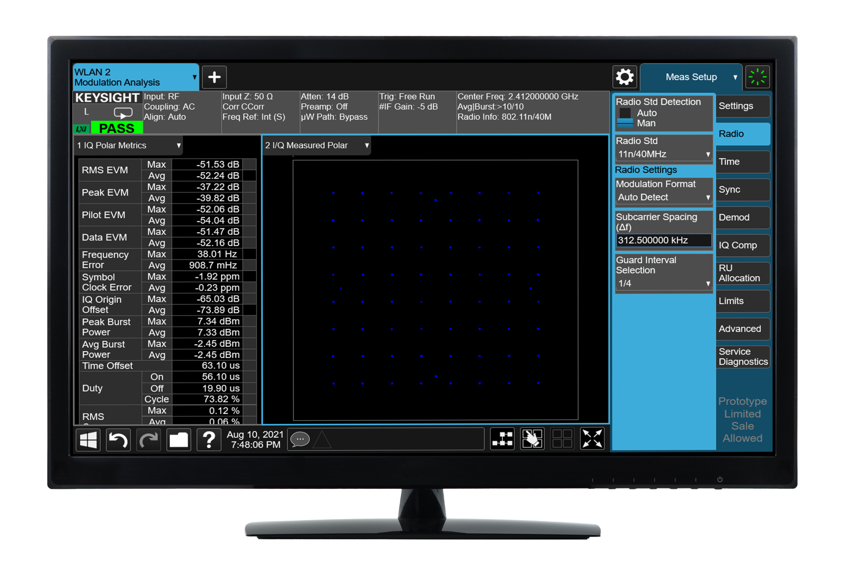
Task: Click the green spinning sweep indicator icon
Action: pos(757,77)
